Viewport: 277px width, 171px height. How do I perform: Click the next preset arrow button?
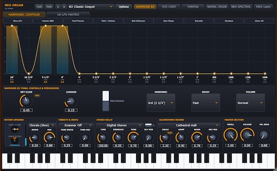(64, 7)
